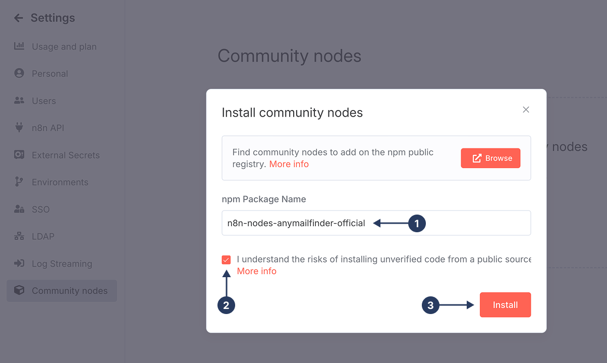Open More info link under risks checkbox
This screenshot has width=607, height=363.
(256, 271)
